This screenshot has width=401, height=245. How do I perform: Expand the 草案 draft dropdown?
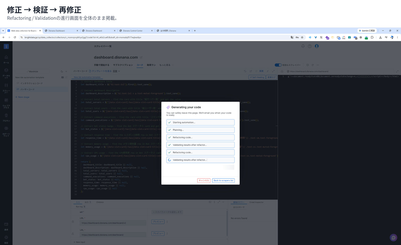116,71
